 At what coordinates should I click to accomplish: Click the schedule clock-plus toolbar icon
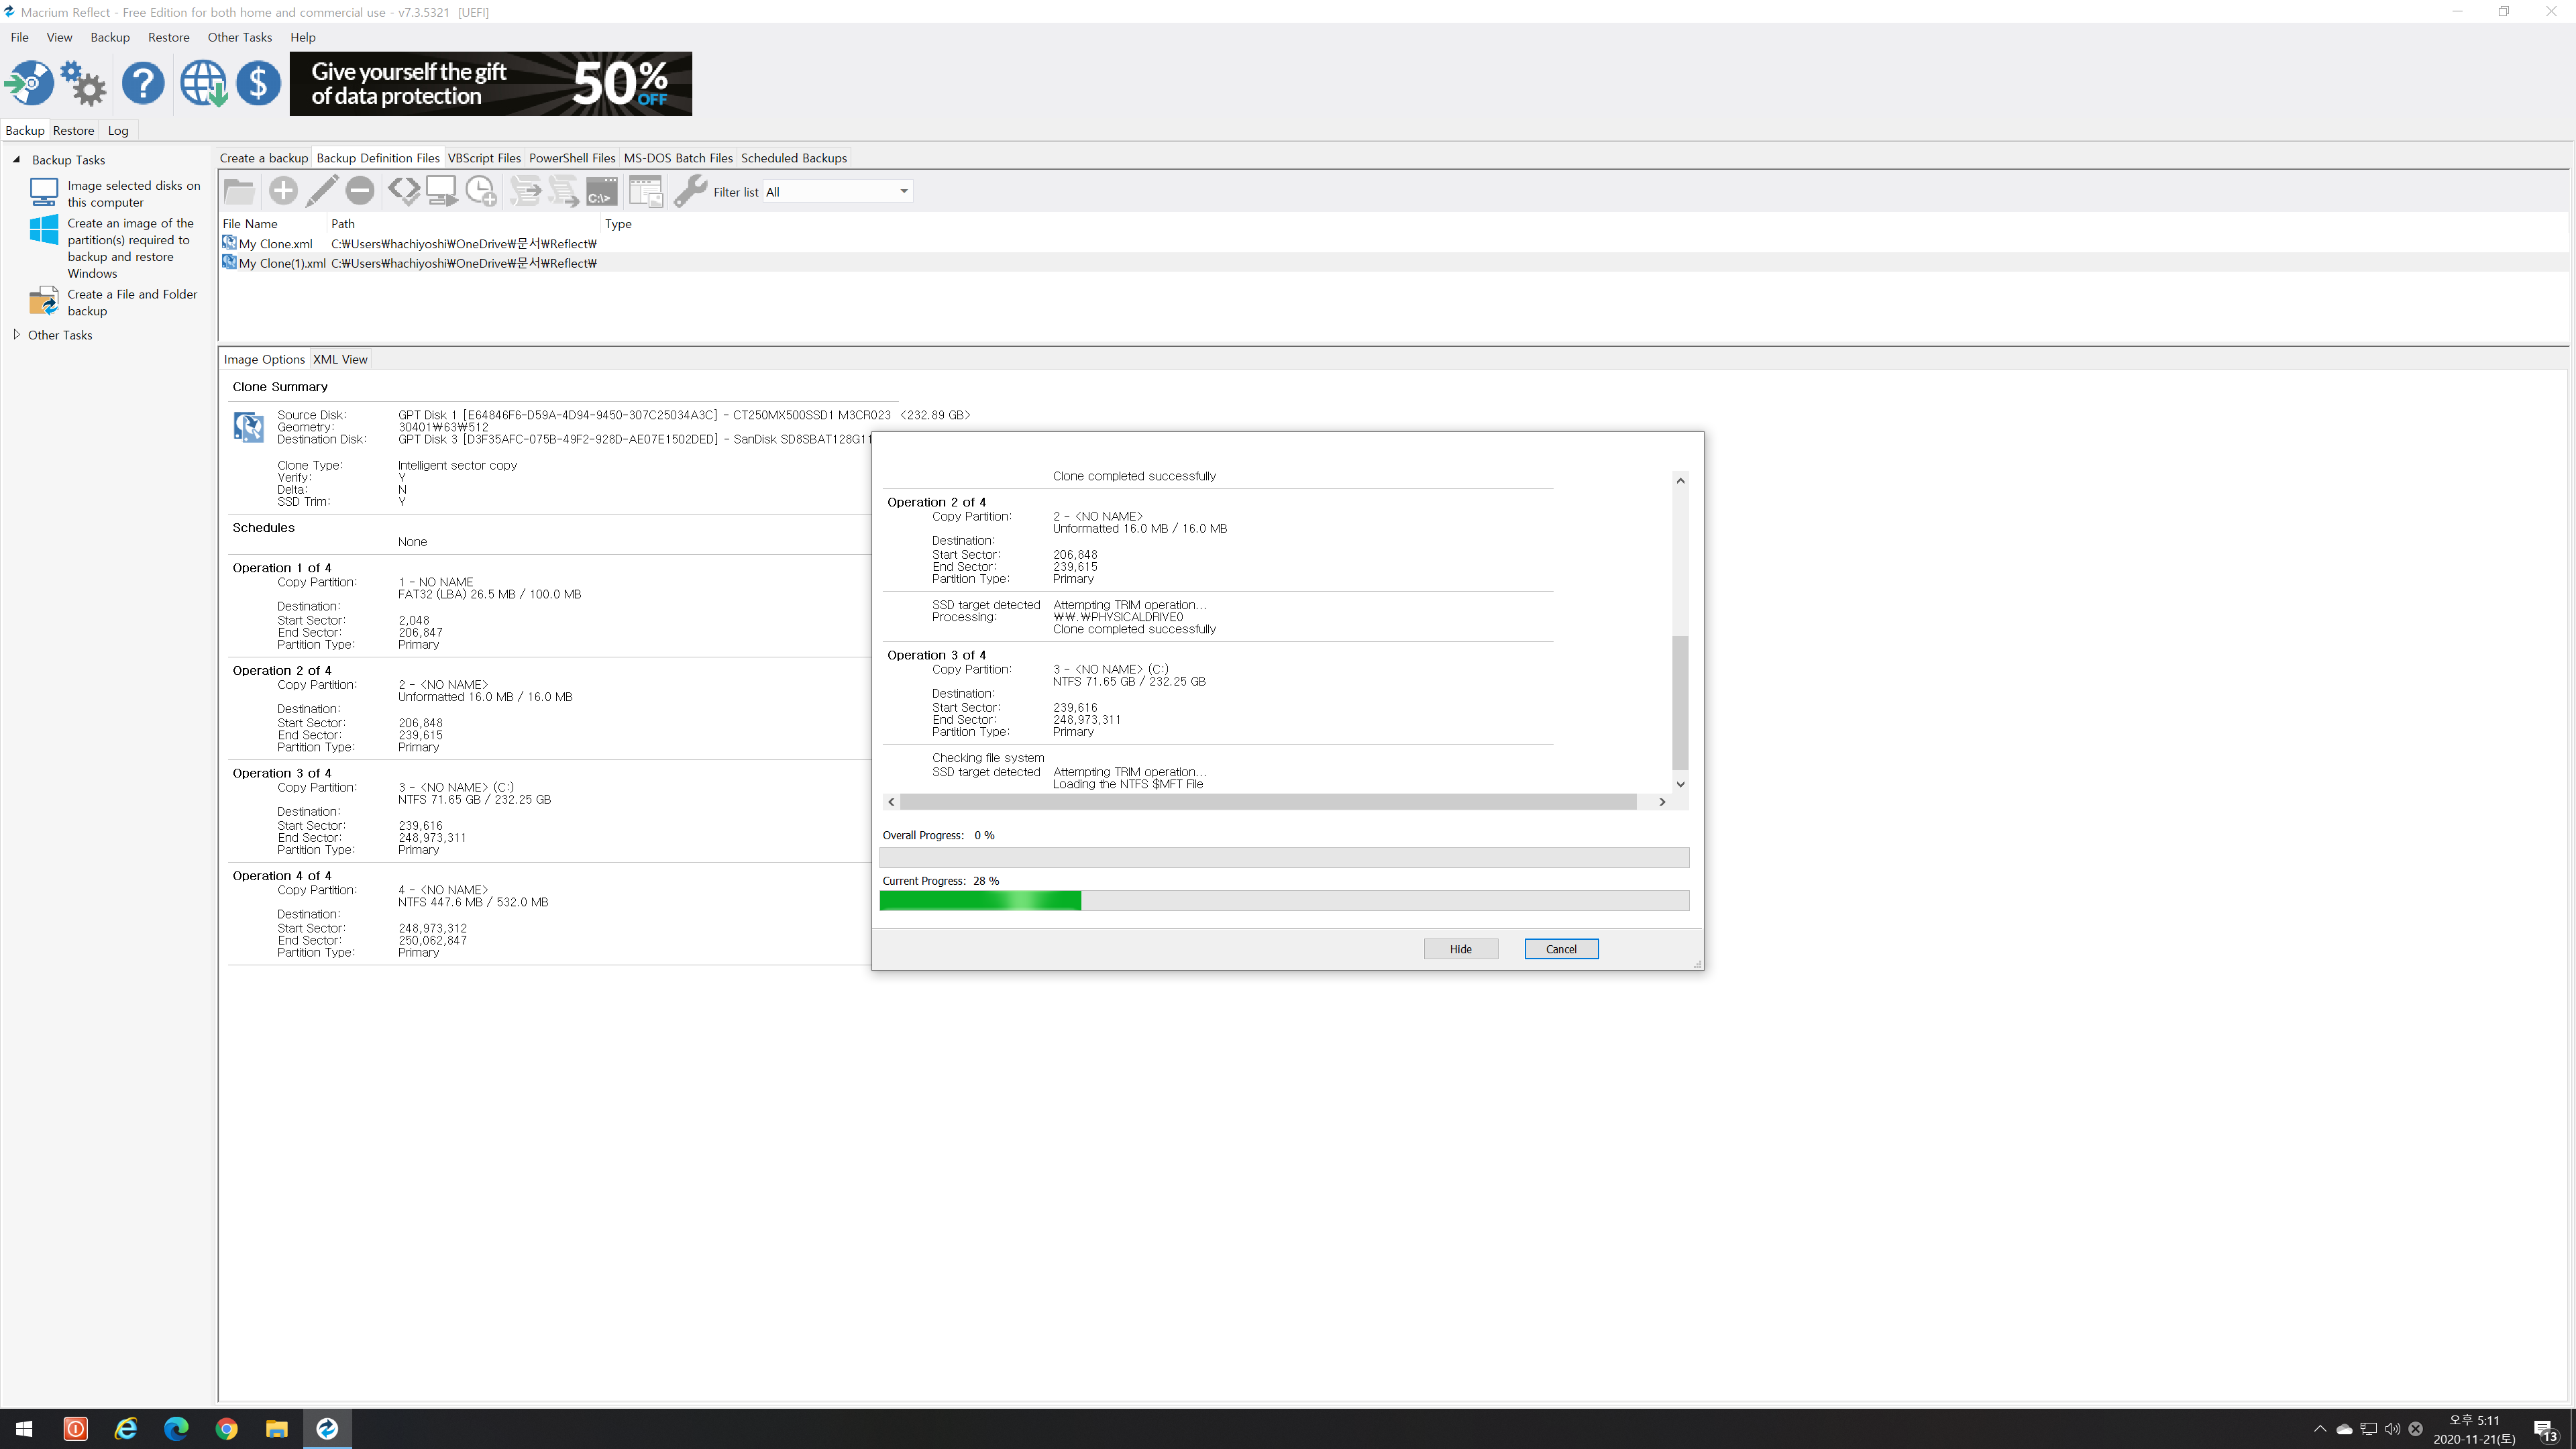481,191
